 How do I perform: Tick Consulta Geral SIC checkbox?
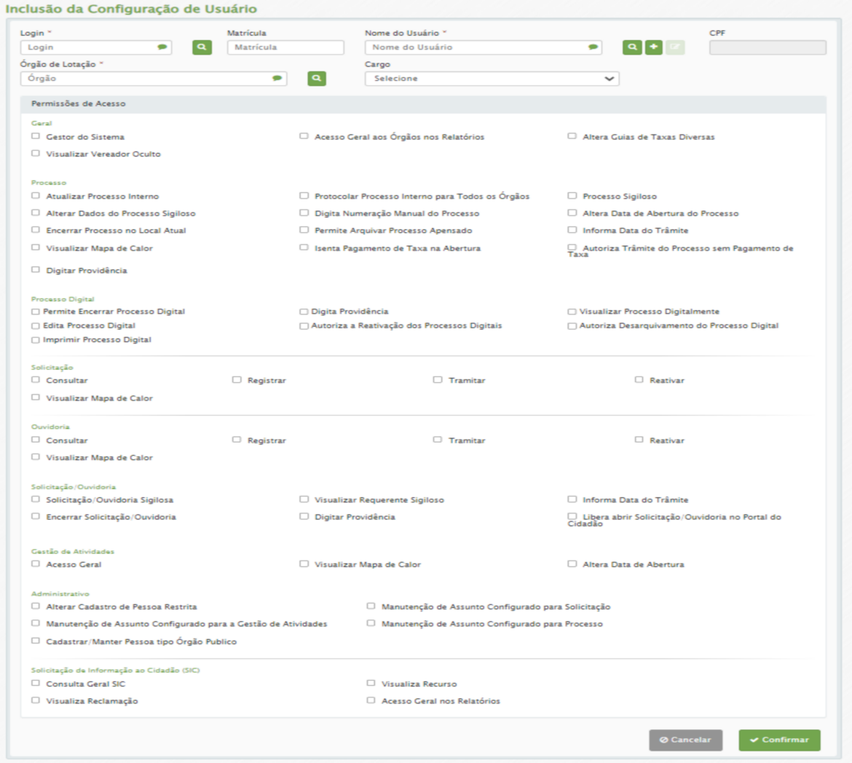pos(36,683)
